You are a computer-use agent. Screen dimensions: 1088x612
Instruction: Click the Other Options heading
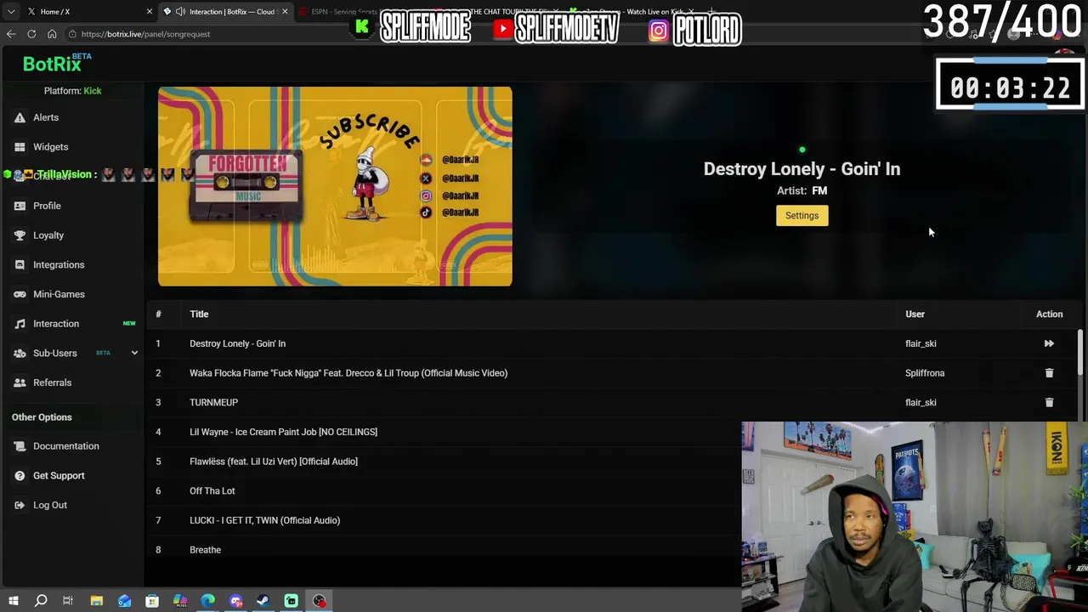click(42, 417)
